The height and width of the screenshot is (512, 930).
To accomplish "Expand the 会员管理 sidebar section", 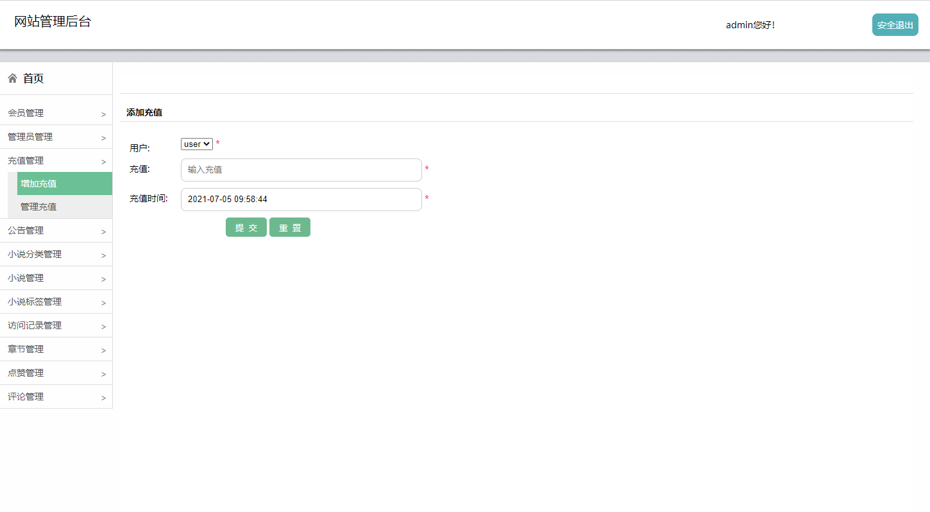I will [x=56, y=112].
